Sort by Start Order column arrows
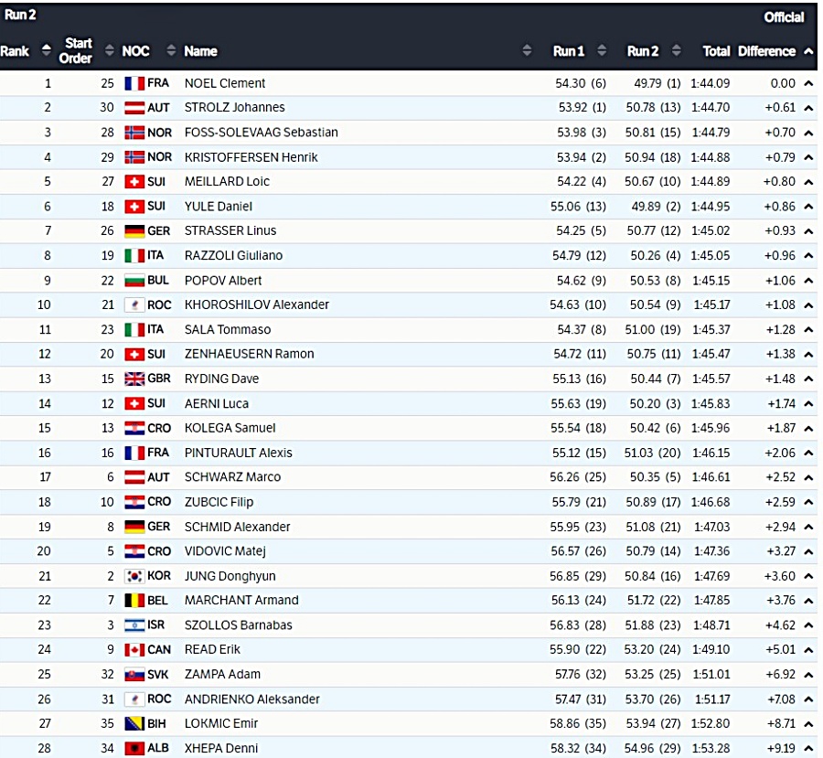Image resolution: width=823 pixels, height=758 pixels. 109,50
